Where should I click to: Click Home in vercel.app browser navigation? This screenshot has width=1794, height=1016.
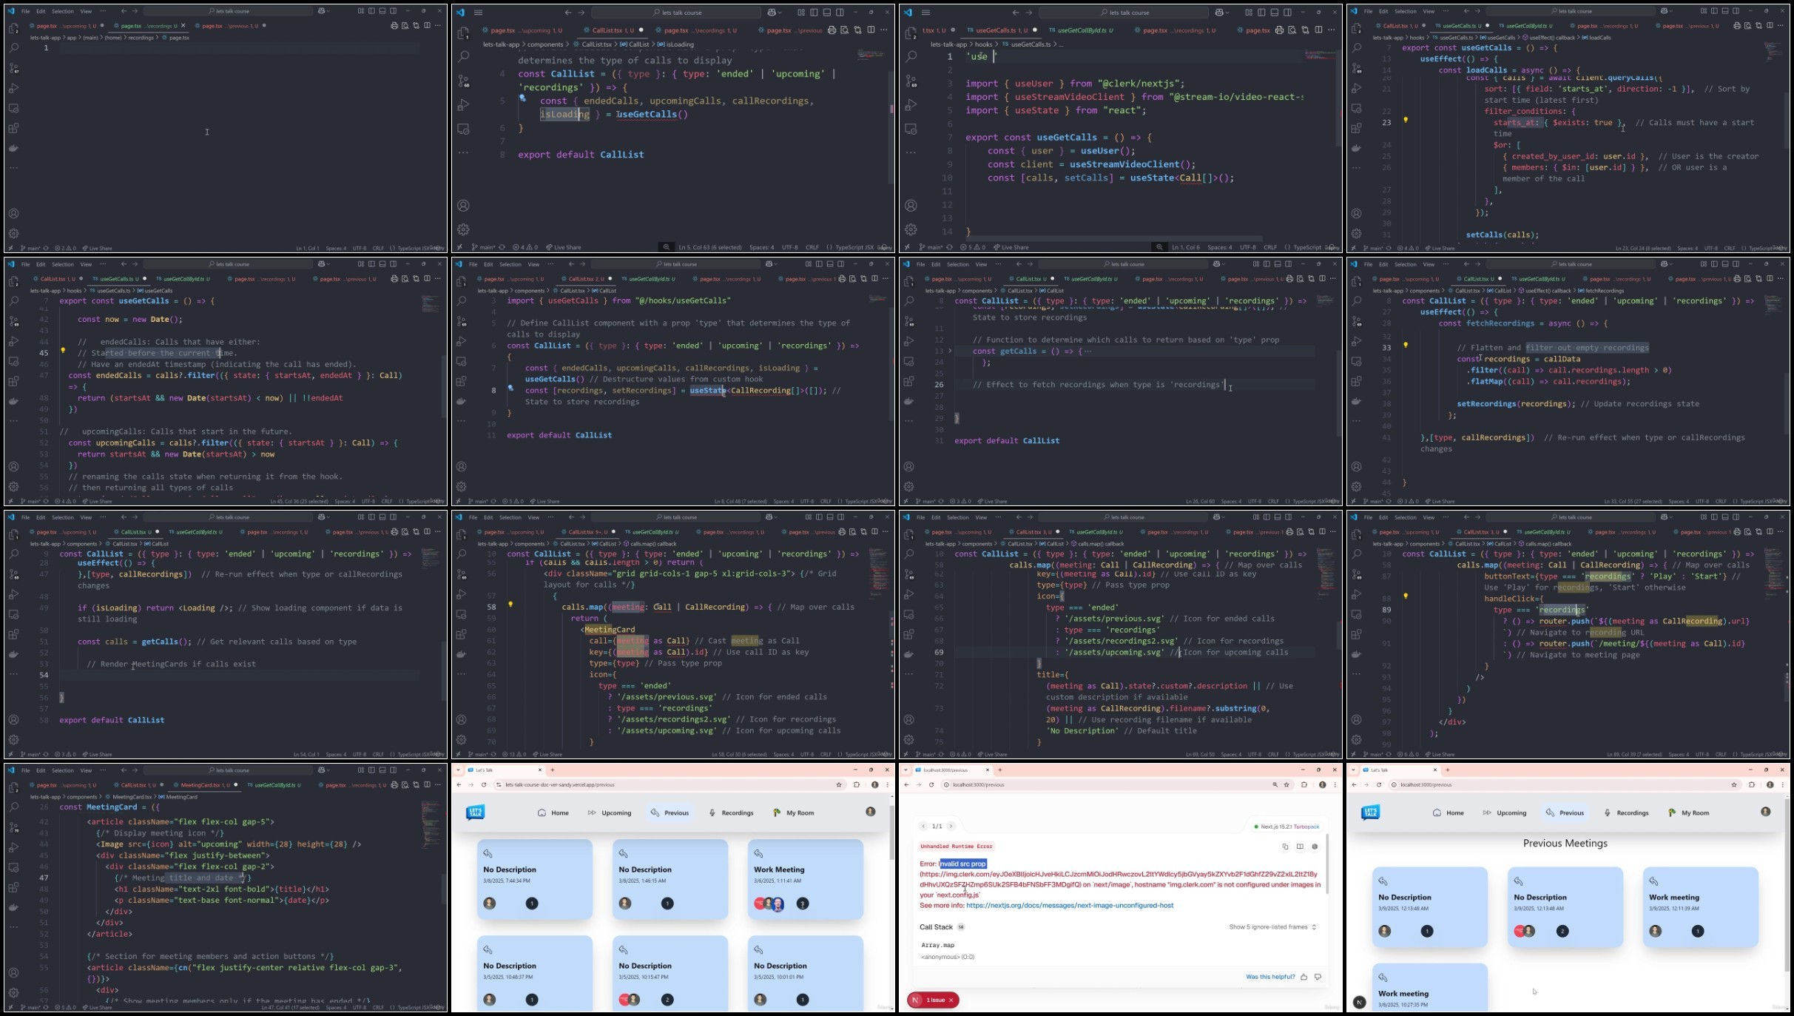[x=553, y=813]
